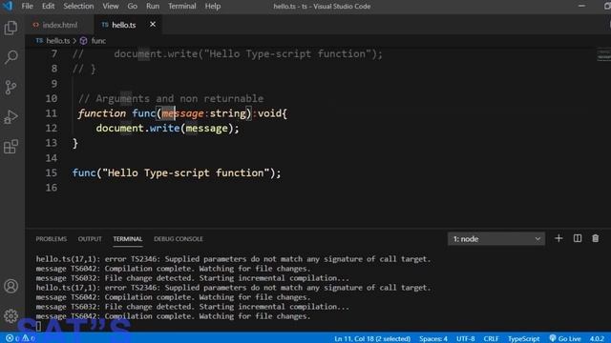Change language mode via TypeScript status item
Image resolution: width=611 pixels, height=343 pixels.
tap(523, 339)
